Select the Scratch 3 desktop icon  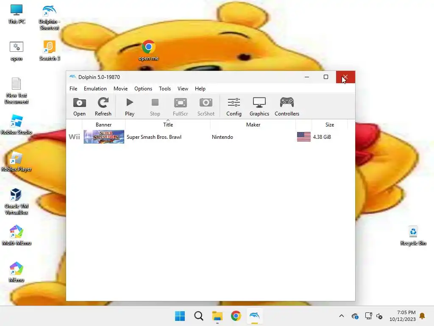click(49, 51)
